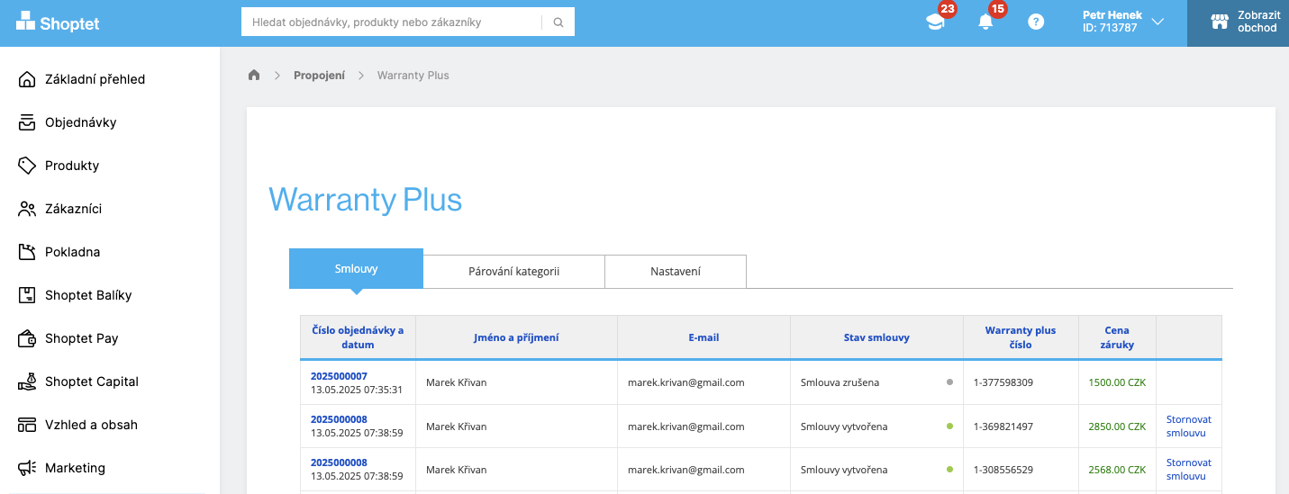Select the Smlouvy tab
The image size is (1289, 494).
point(356,269)
